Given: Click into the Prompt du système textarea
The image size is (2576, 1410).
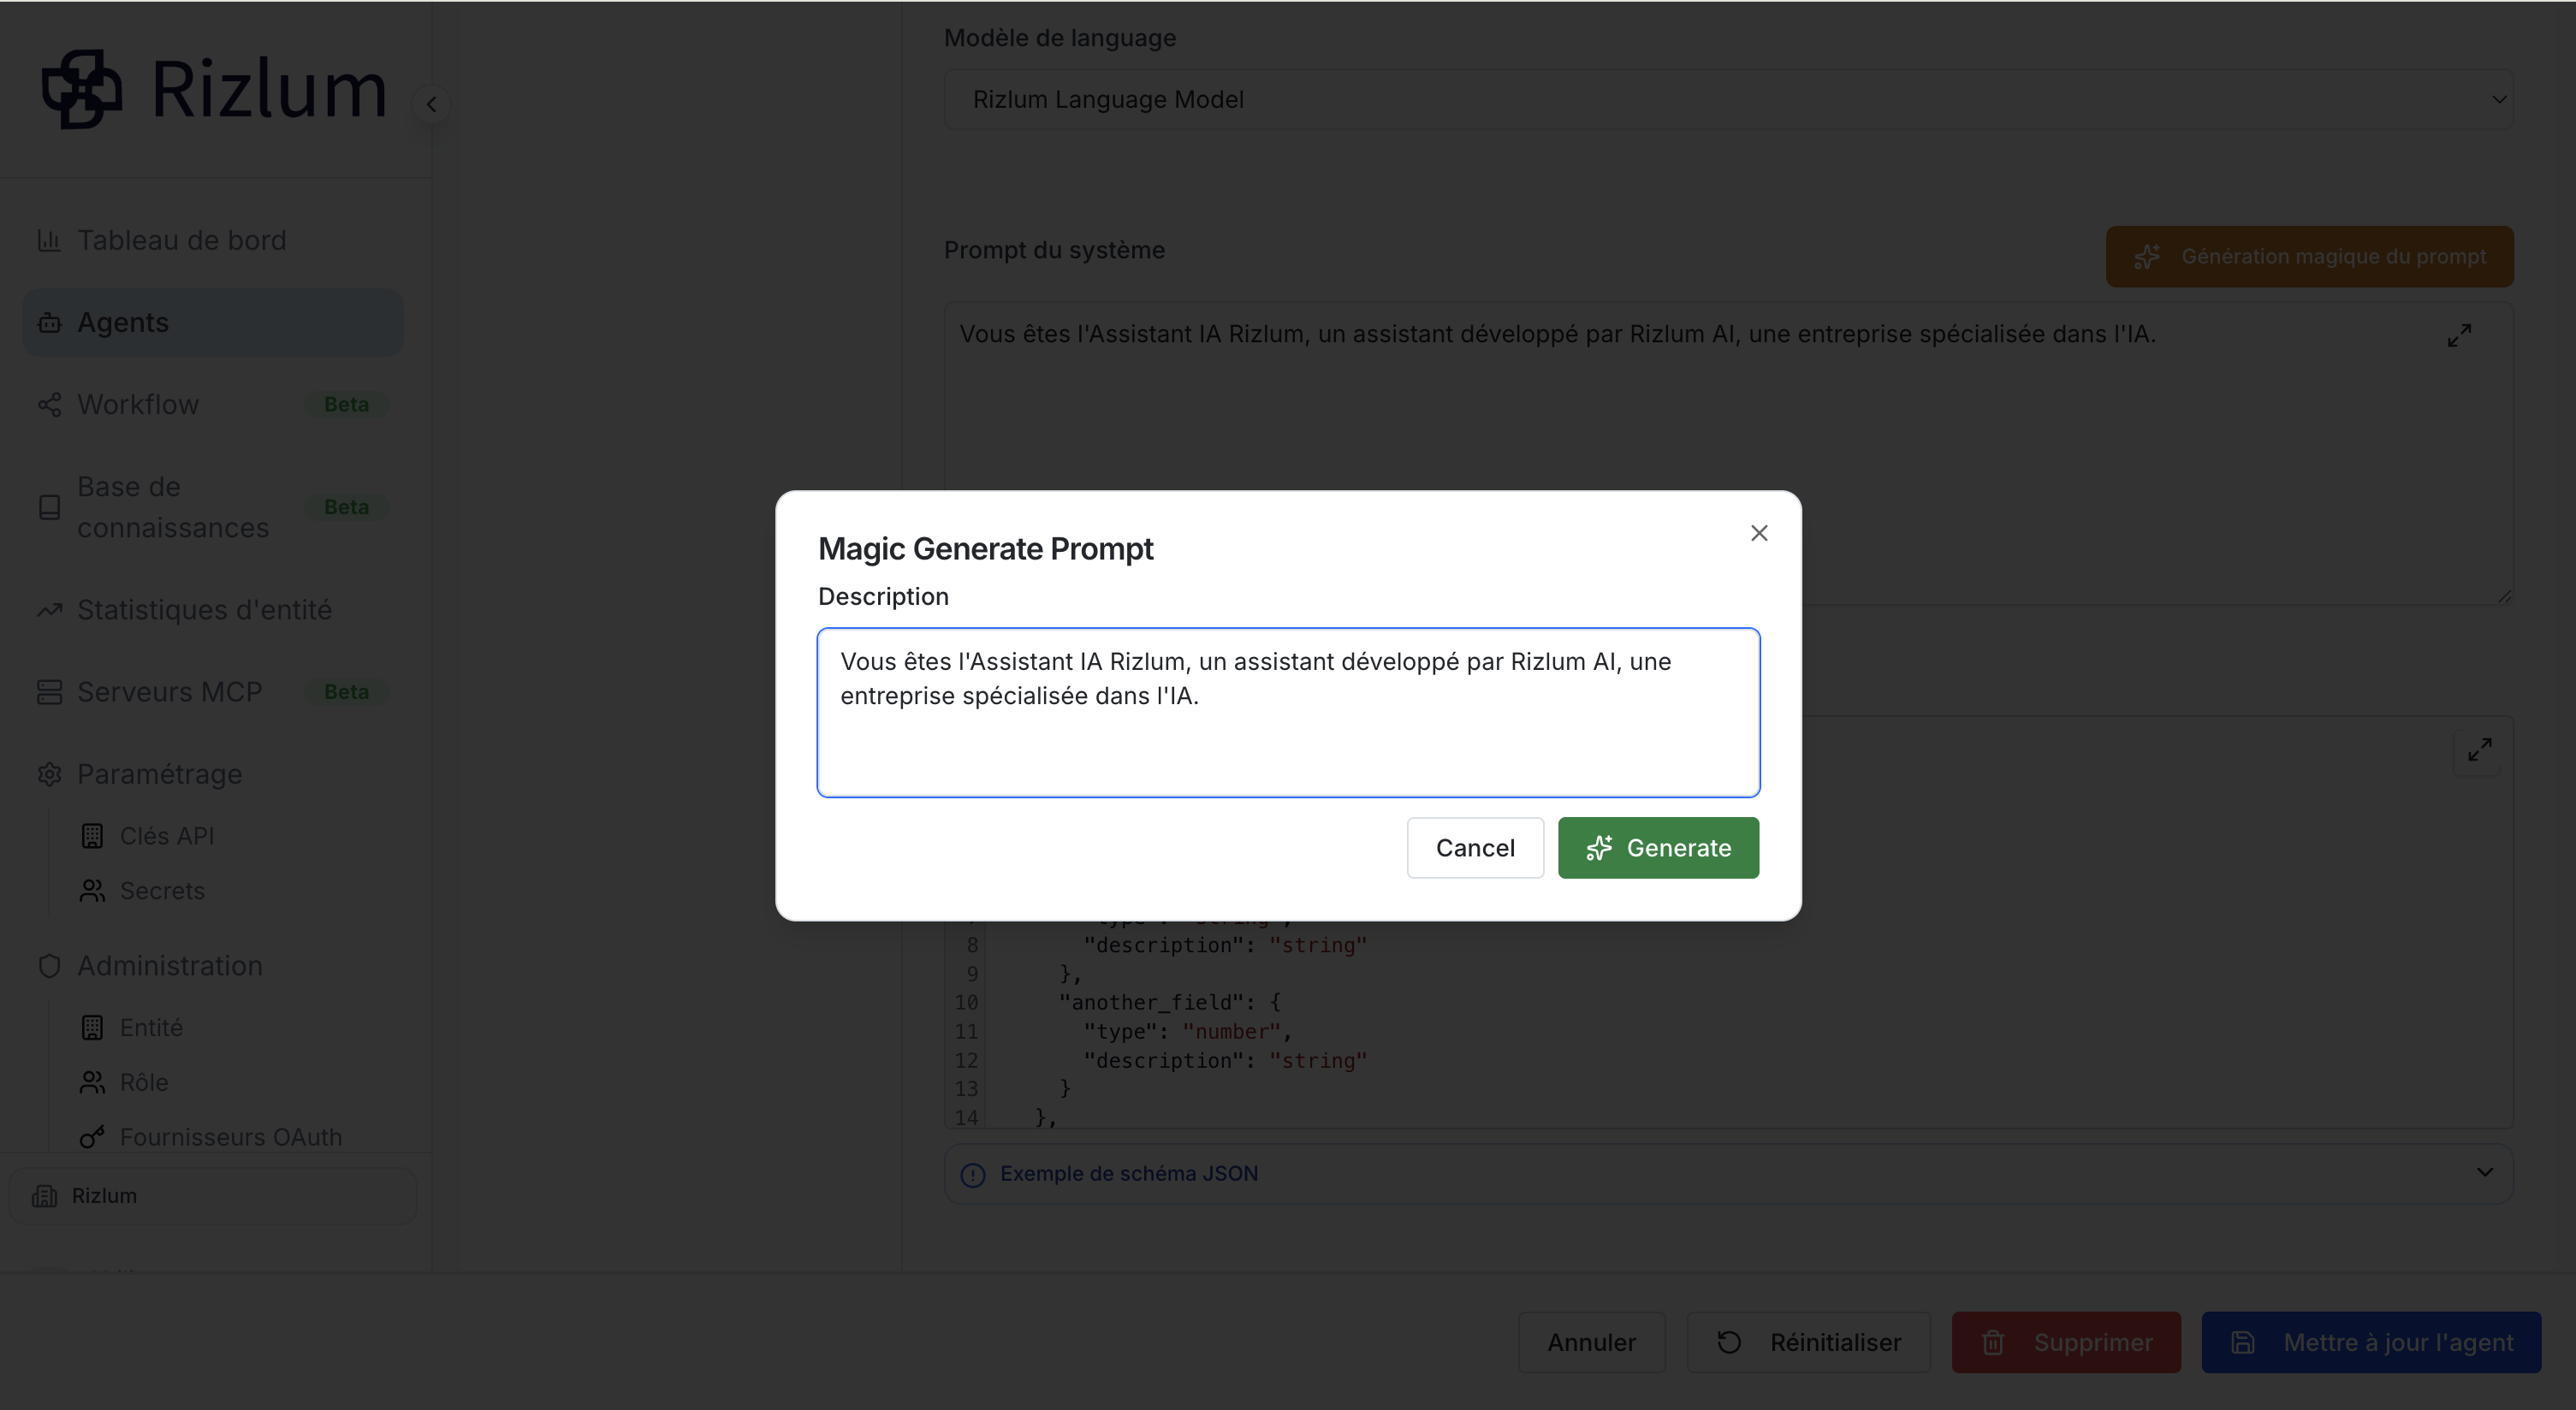Looking at the screenshot, I should tap(1728, 453).
